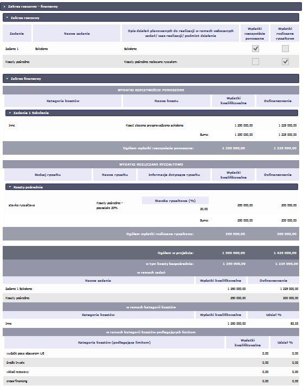Toggle 'Wydatki rzeczywiście ponoszone' checkbox for Zadanie 1
The height and width of the screenshot is (386, 303).
pyautogui.click(x=255, y=48)
